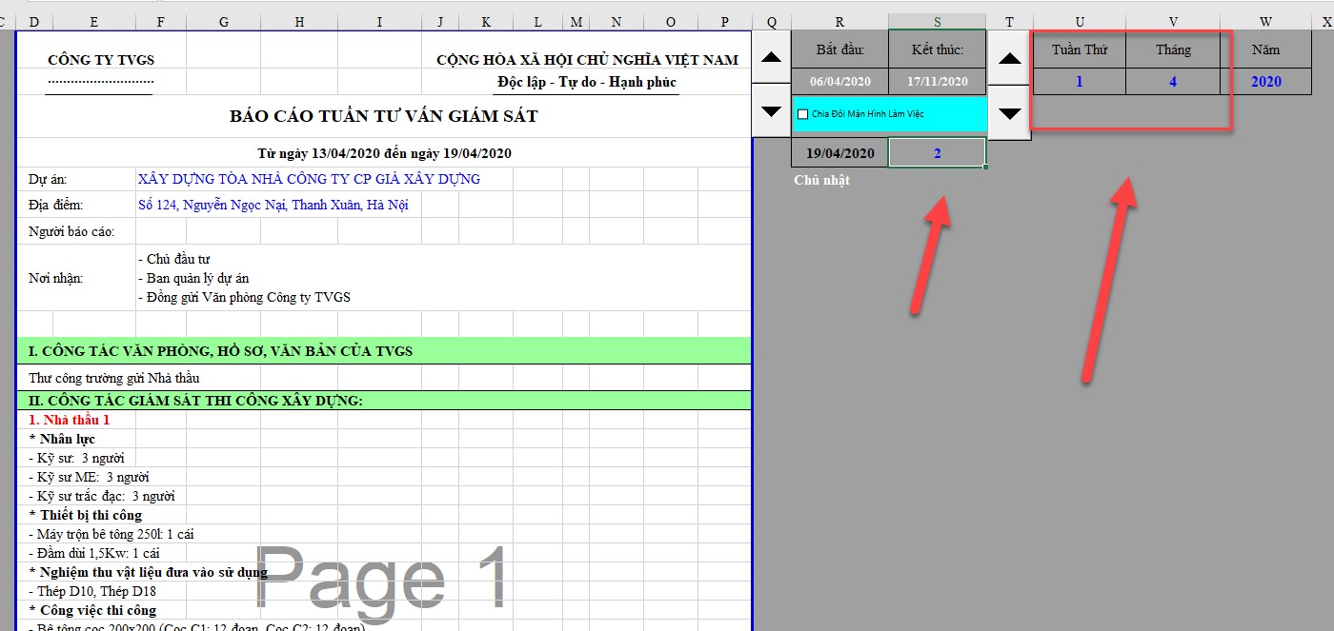Click the down arrow left of the checkbox
This screenshot has height=631, width=1334.
click(x=772, y=111)
